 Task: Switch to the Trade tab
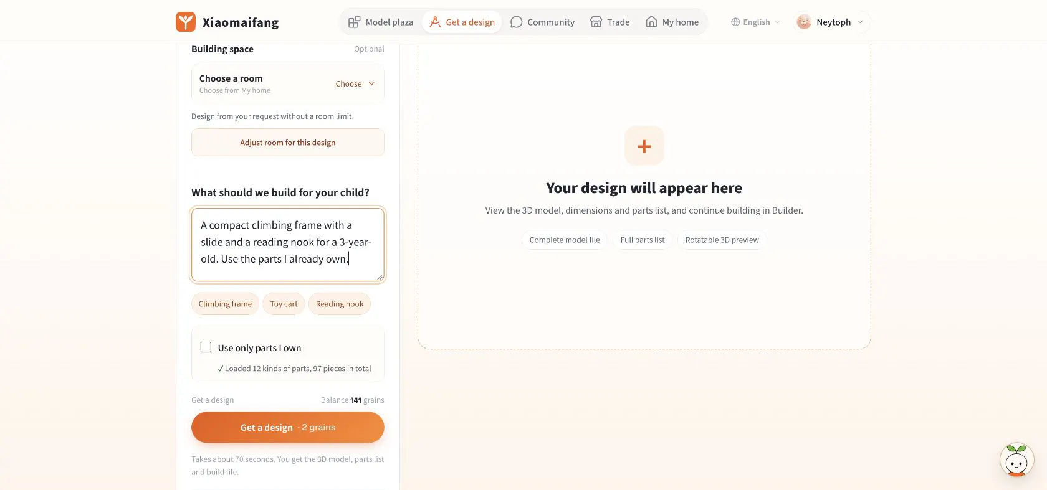(610, 22)
